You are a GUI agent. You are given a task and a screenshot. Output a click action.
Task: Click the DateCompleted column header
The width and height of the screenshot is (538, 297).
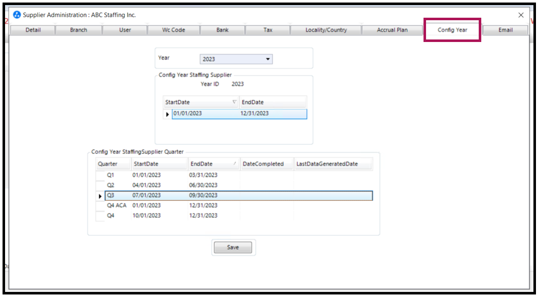[265, 163]
